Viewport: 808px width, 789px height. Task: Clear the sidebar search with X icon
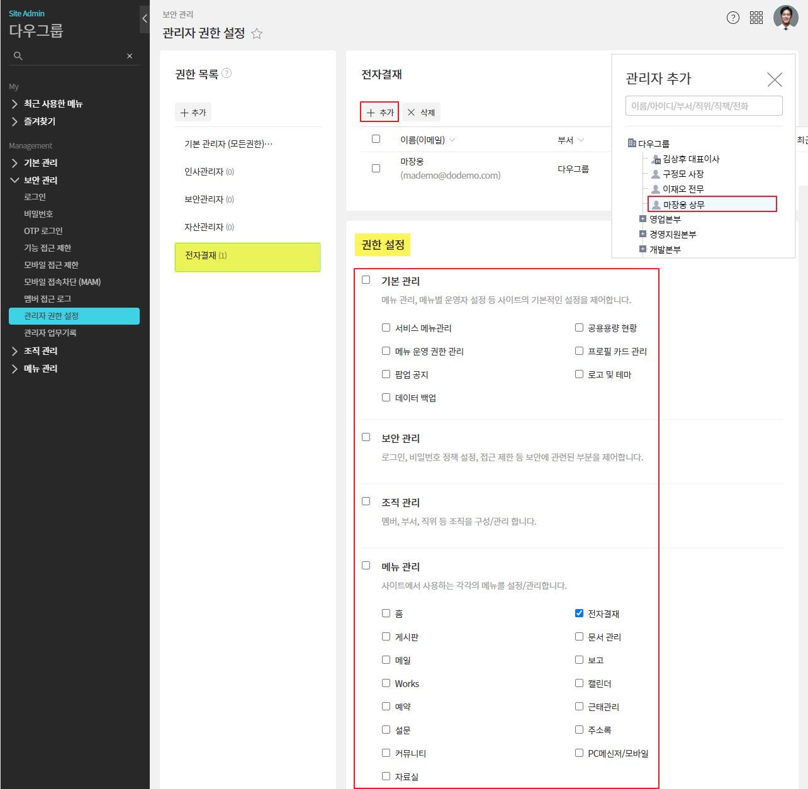[x=130, y=56]
